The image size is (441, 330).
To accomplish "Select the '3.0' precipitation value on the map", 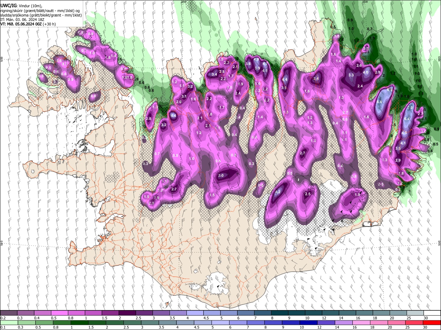I will 221,175.
